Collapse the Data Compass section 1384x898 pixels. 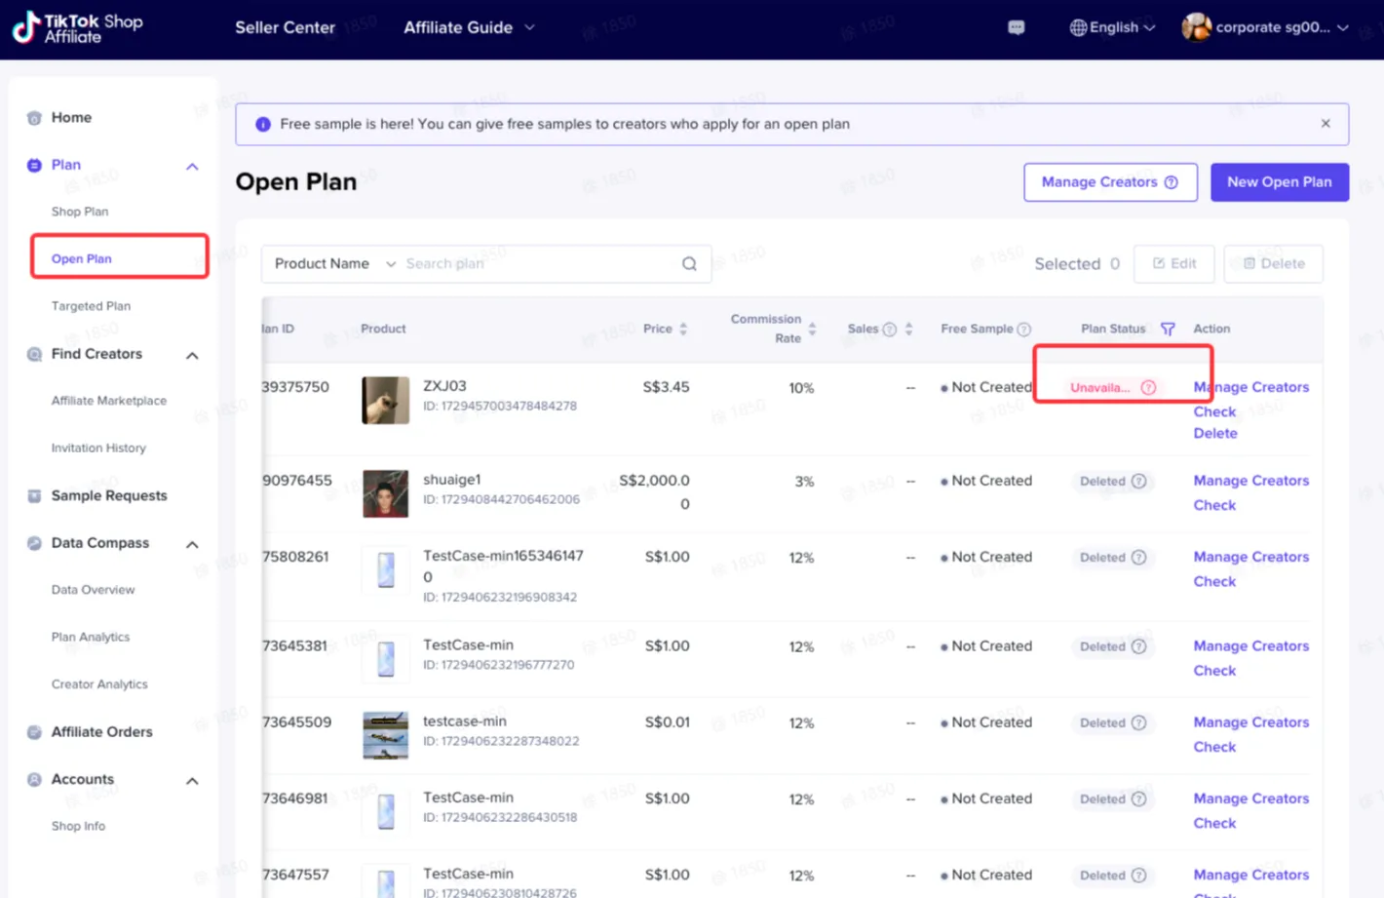(x=192, y=545)
